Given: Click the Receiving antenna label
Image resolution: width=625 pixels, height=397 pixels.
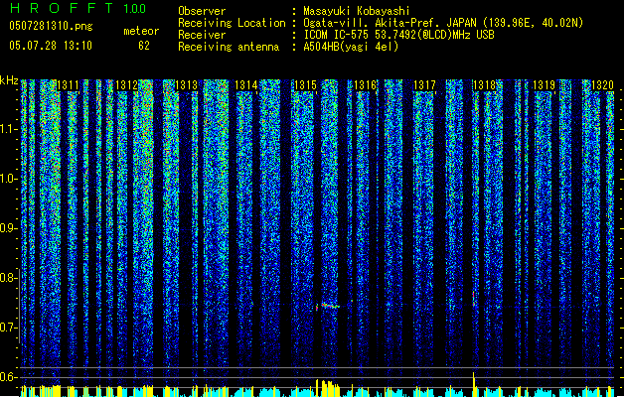Looking at the screenshot, I should click(x=229, y=47).
